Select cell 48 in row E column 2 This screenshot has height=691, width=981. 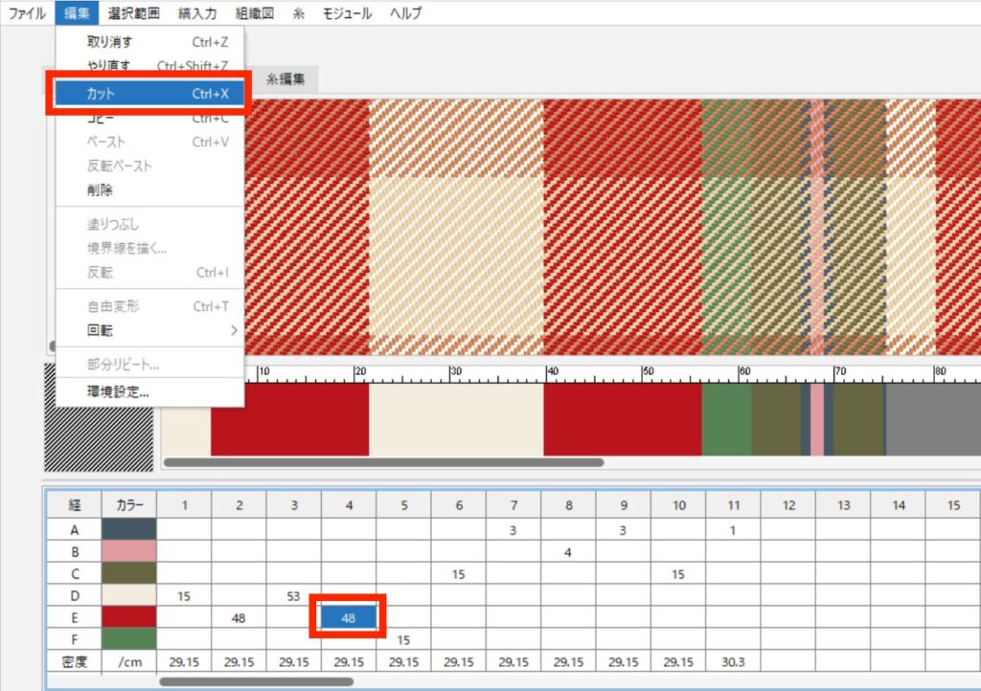point(239,617)
